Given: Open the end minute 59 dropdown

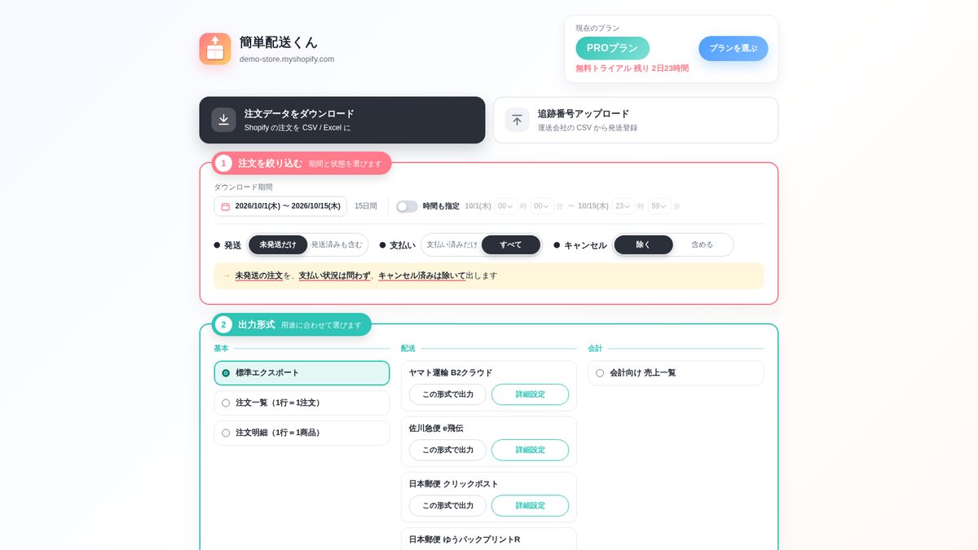Looking at the screenshot, I should tap(659, 206).
